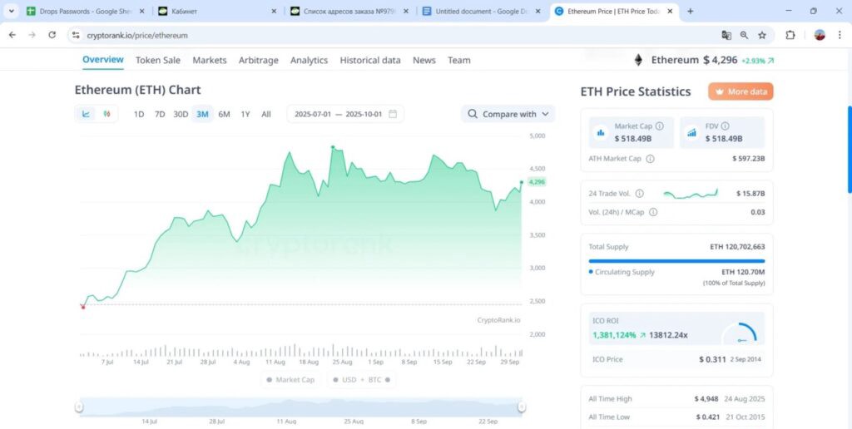
Task: Open the tab search dropdown arrow
Action: point(11,11)
